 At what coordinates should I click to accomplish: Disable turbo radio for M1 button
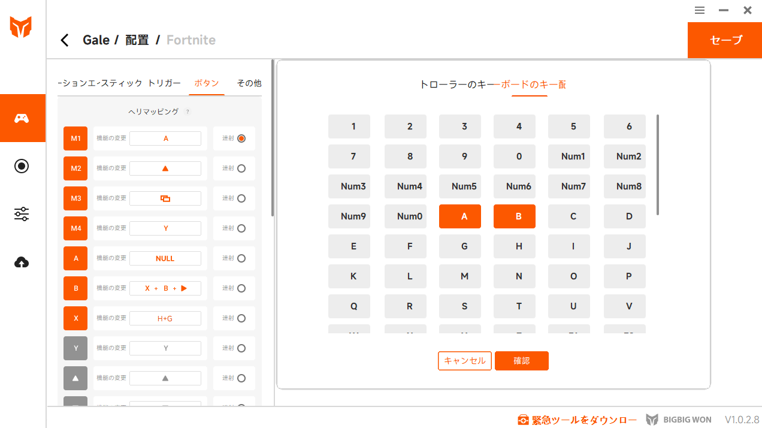tap(241, 138)
